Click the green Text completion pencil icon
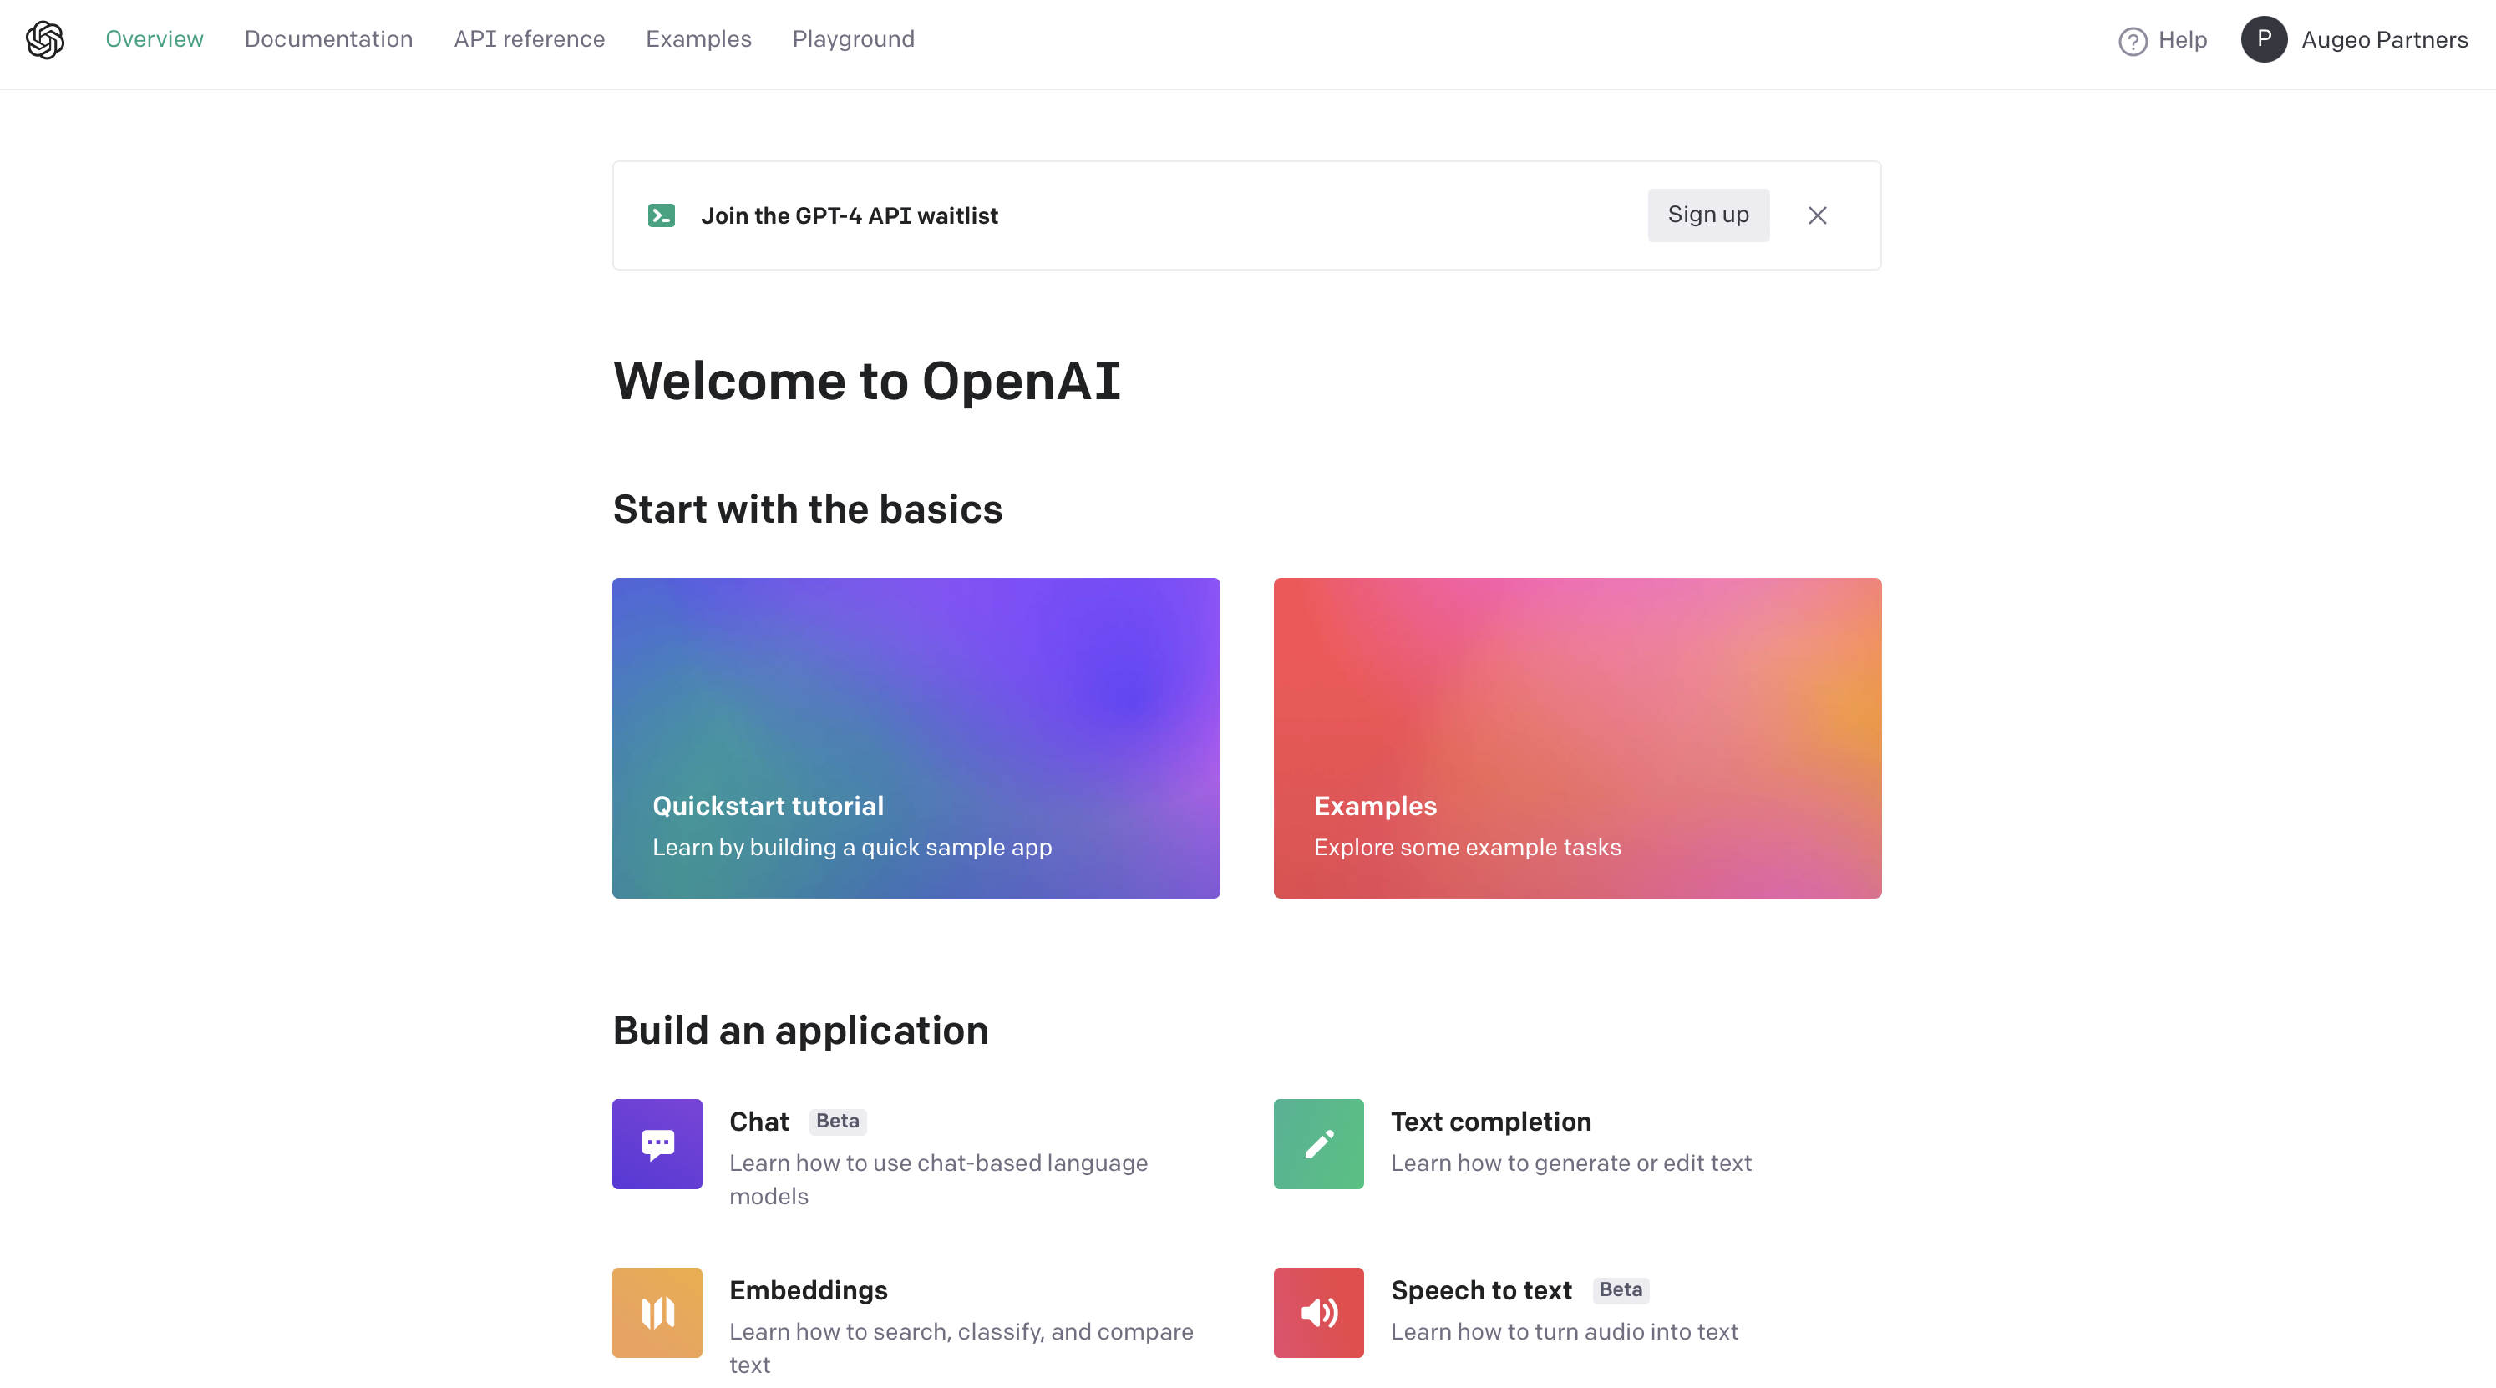 tap(1319, 1143)
